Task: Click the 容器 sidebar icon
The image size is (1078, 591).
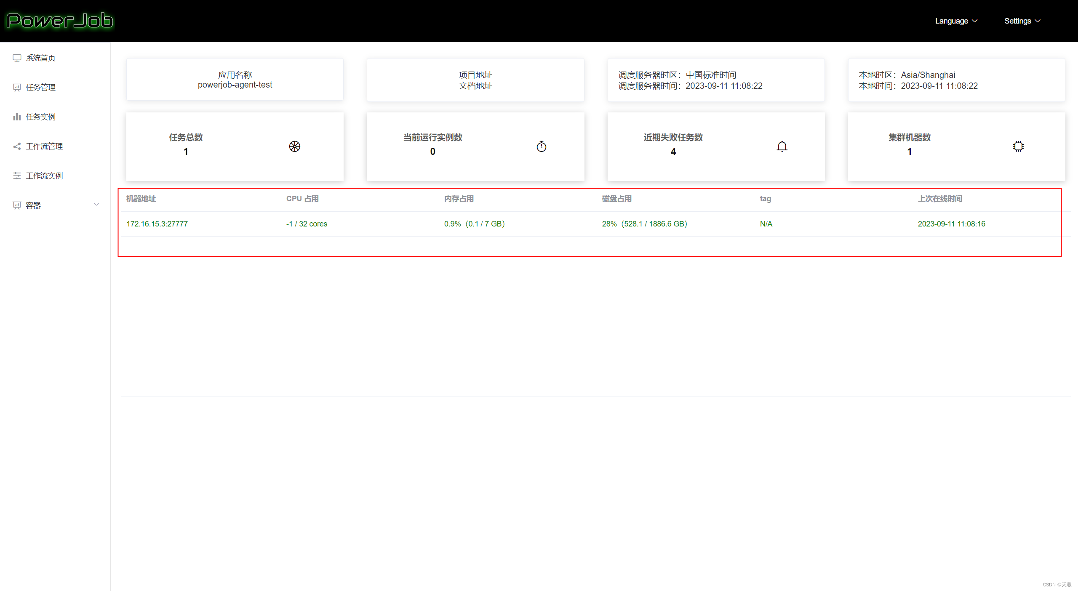Action: (17, 205)
